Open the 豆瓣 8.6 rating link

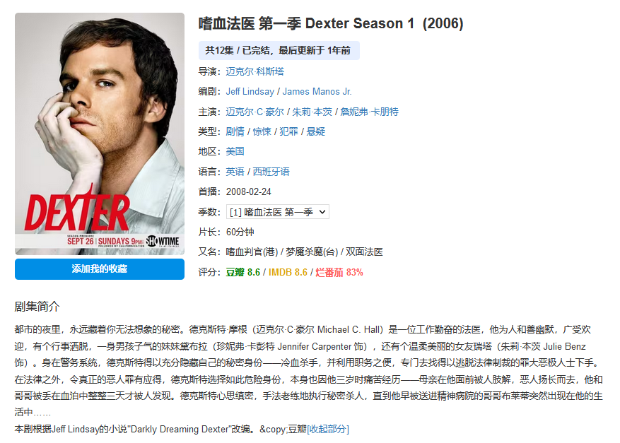(242, 272)
